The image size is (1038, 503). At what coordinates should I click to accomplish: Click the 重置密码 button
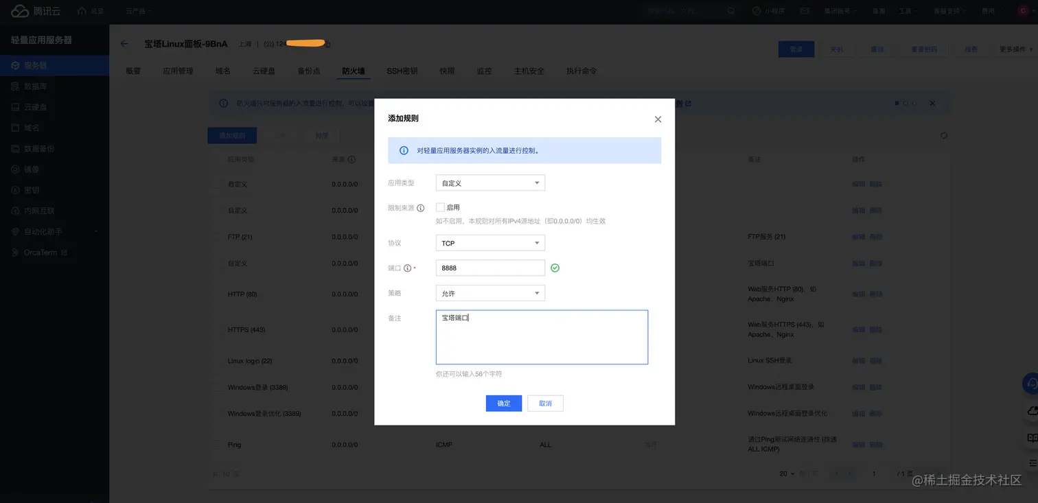(x=923, y=49)
